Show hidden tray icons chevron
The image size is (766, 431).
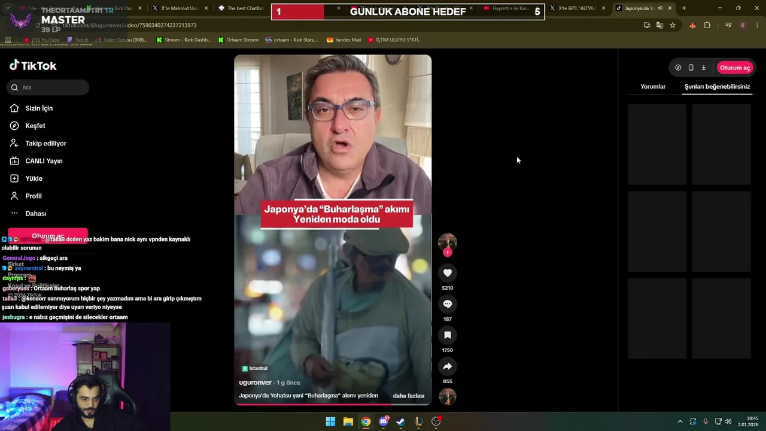point(680,421)
